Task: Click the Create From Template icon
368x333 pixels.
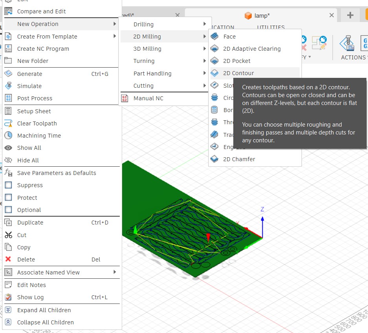Action: pyautogui.click(x=8, y=37)
